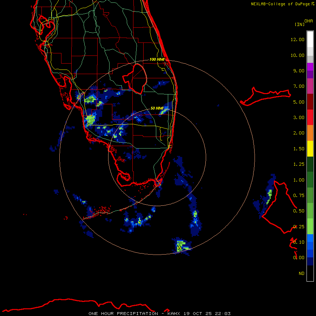Click the 12.00 legend value
Viewport: 316px width, 316px height.
coord(297,39)
